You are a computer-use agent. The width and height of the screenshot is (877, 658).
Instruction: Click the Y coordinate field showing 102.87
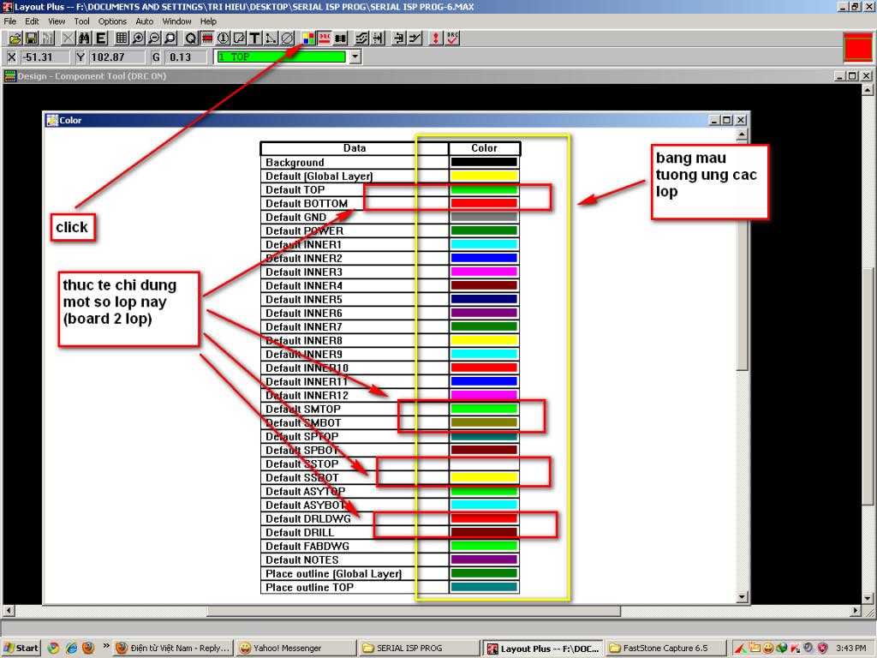click(116, 57)
